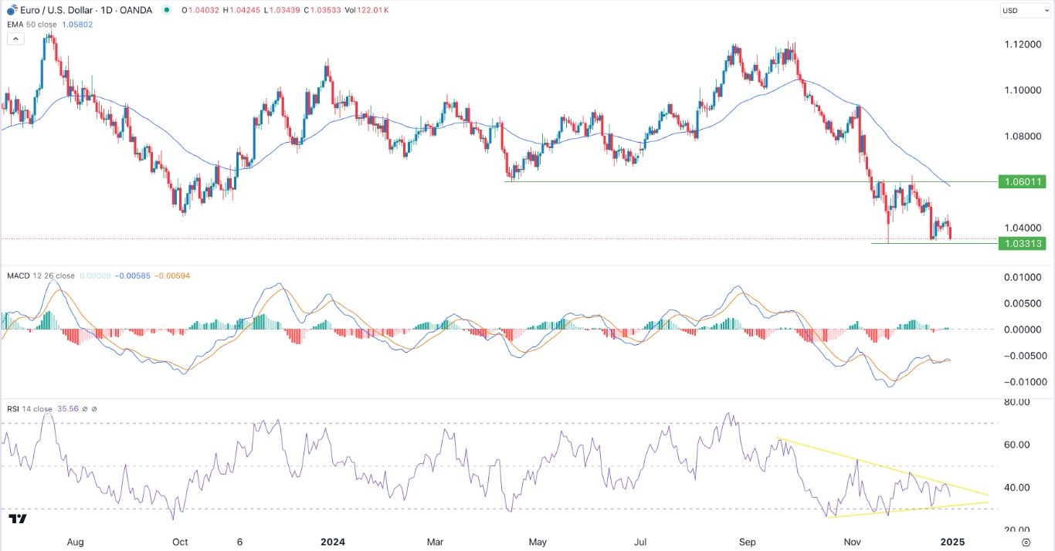Click the green 1.06011 price label
1055x551 pixels.
[1023, 181]
